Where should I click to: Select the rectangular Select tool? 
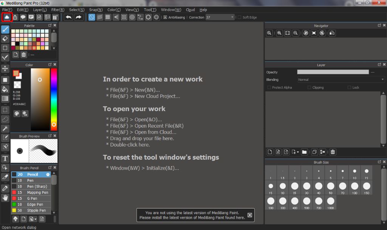pyautogui.click(x=5, y=110)
